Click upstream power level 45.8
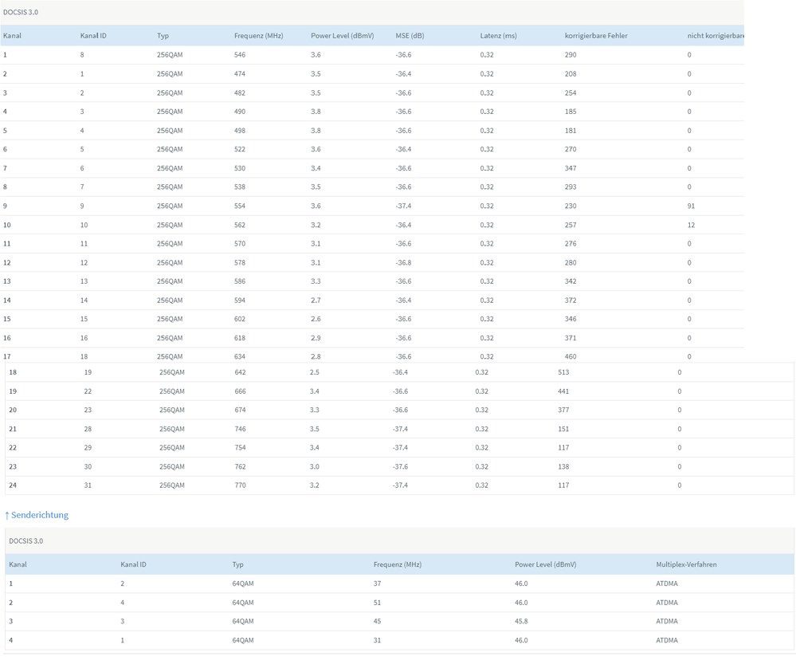Screen dimensions: 796x668 pos(521,621)
